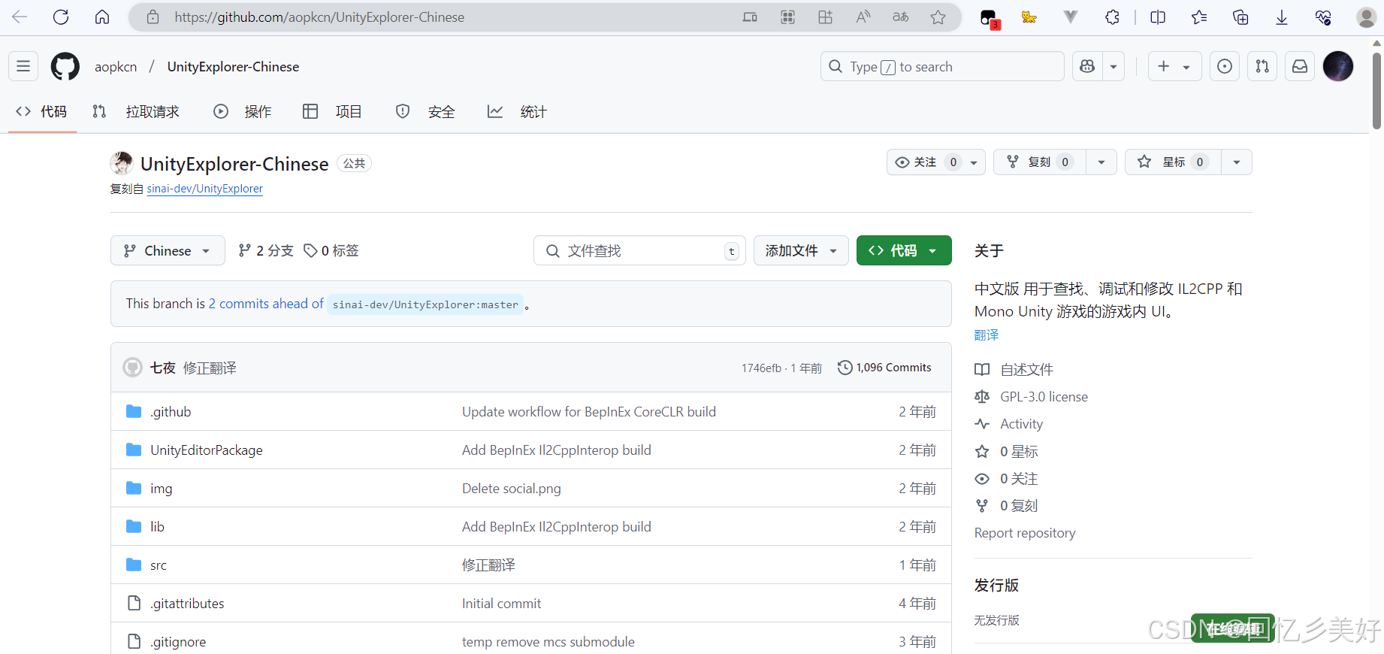Open browser collections icon
This screenshot has width=1384, height=654.
click(1240, 17)
